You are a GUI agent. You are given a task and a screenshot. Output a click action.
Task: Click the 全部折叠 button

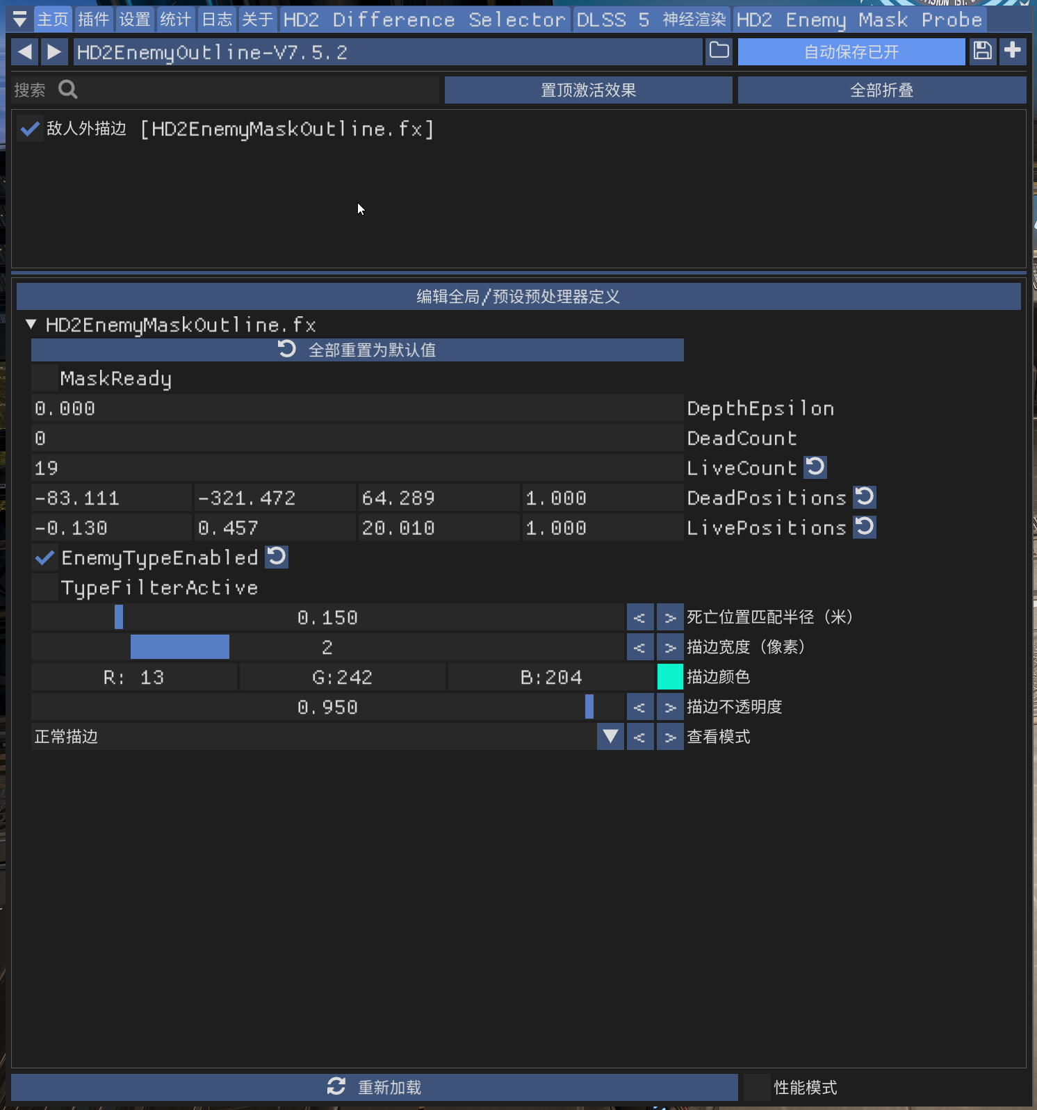pyautogui.click(x=882, y=90)
